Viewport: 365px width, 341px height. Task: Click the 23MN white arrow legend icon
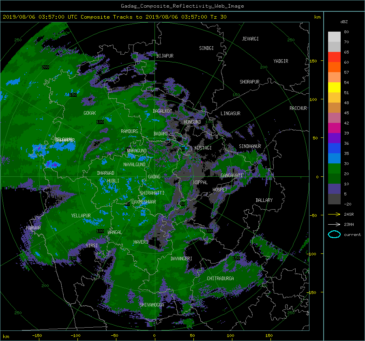click(334, 224)
